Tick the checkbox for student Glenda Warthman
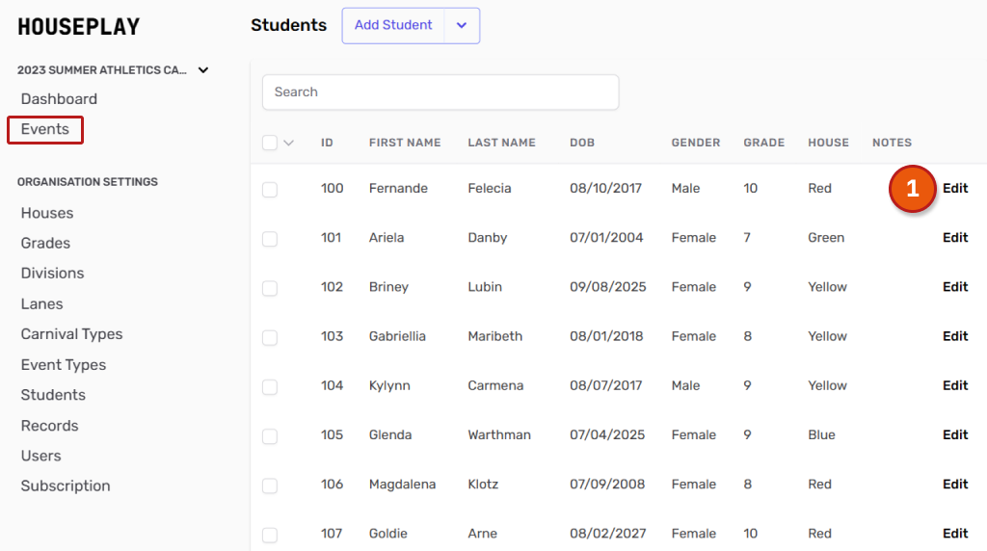The image size is (987, 551). [270, 436]
